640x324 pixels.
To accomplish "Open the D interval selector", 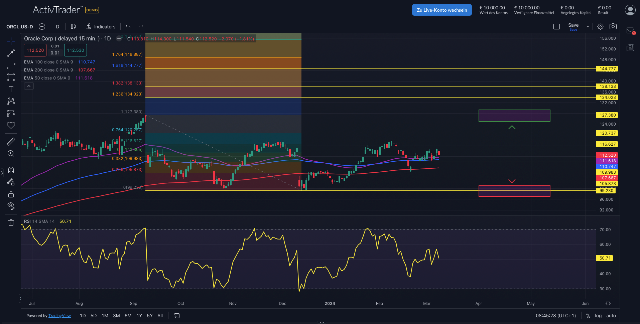I will coord(57,27).
